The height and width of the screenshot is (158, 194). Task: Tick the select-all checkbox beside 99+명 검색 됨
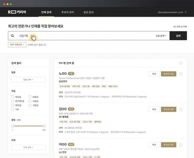click(181, 63)
